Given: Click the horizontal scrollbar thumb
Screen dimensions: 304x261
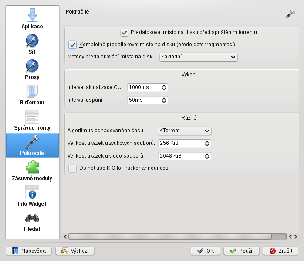Looking at the screenshot, I should pyautogui.click(x=170, y=237).
